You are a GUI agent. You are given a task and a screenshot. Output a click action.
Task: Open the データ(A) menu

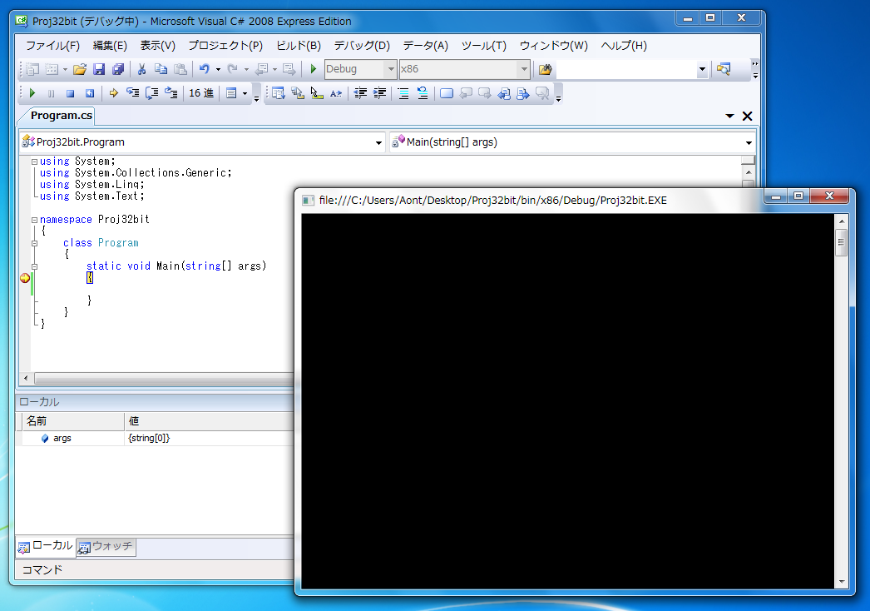tap(426, 46)
